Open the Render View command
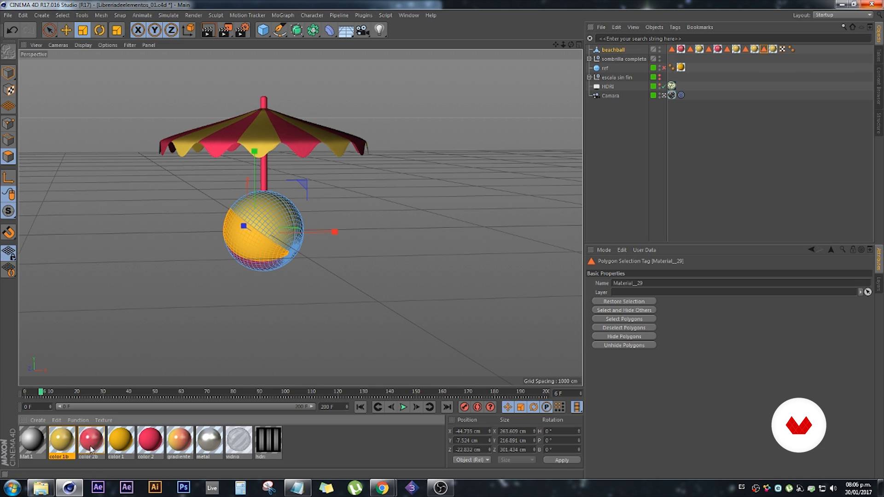The width and height of the screenshot is (884, 497). click(x=208, y=30)
